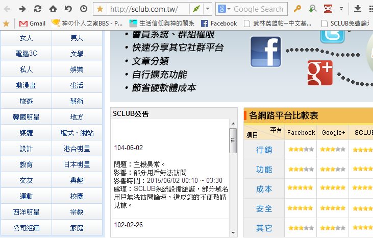Click the 行銷 row in comparison table
Image resolution: width=373 pixels, height=238 pixels.
264,150
